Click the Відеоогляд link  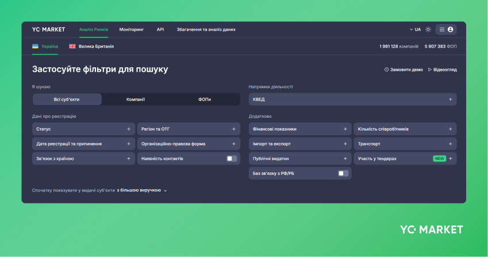click(x=443, y=70)
